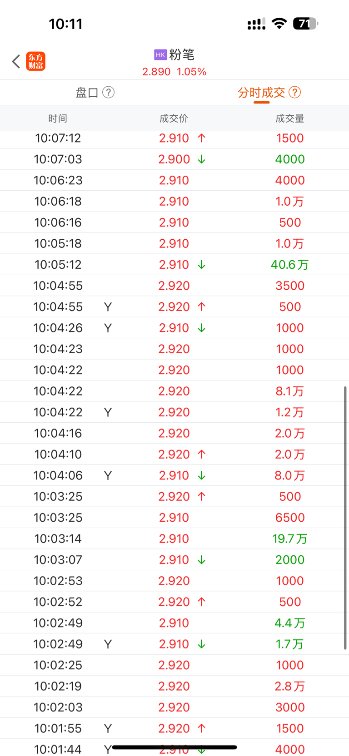Tap the 粉笔 stock title
The width and height of the screenshot is (349, 756).
pyautogui.click(x=182, y=55)
